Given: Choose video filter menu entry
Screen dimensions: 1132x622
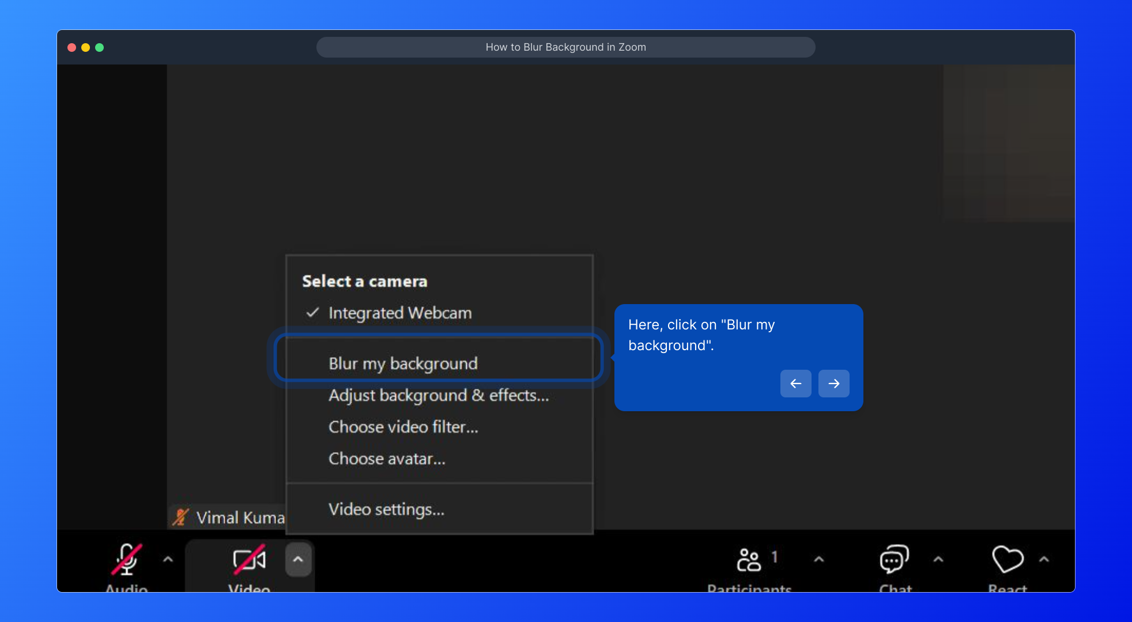Looking at the screenshot, I should pos(403,427).
